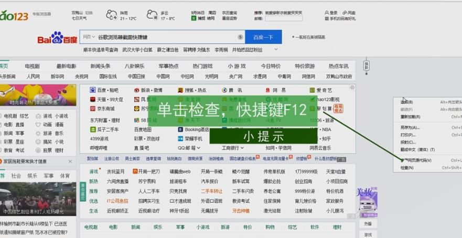This screenshot has width=462, height=238.
Task: Click the 网盘 cloud icon
Action: click(345, 13)
